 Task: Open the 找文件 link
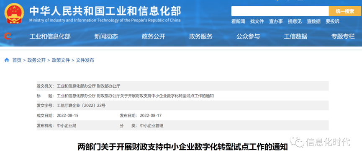pos(257,21)
